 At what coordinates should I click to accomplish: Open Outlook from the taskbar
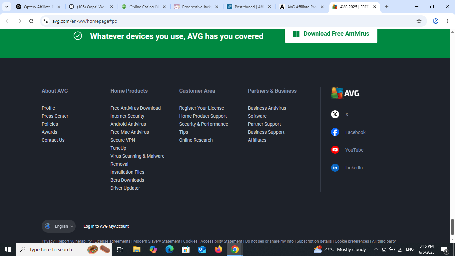tap(202, 249)
